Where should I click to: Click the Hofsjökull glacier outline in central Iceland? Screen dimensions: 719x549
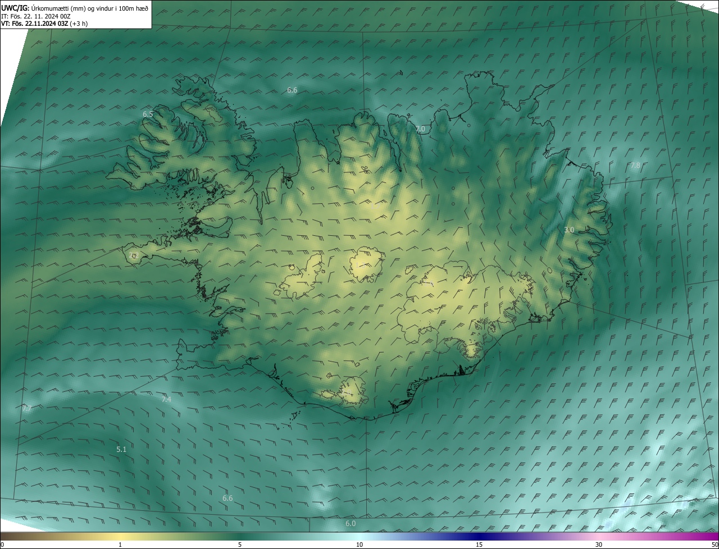point(366,264)
